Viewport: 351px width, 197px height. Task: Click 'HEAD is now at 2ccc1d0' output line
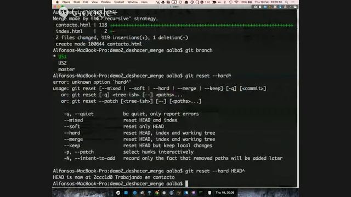(x=114, y=177)
